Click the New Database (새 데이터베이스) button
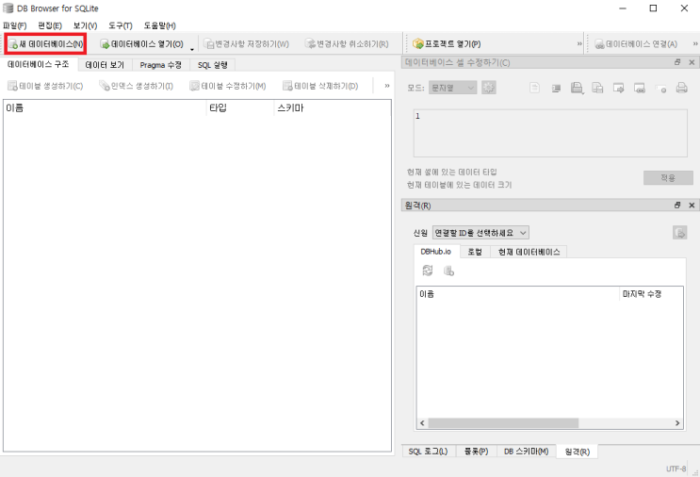This screenshot has height=477, width=700. [x=45, y=43]
